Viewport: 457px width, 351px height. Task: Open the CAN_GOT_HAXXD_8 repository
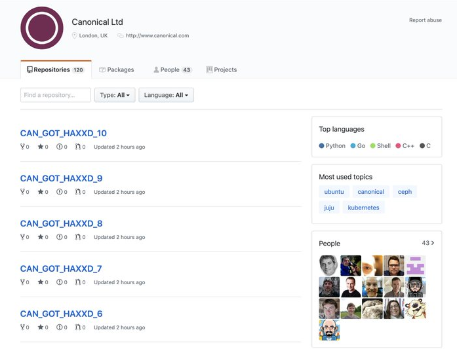[61, 223]
